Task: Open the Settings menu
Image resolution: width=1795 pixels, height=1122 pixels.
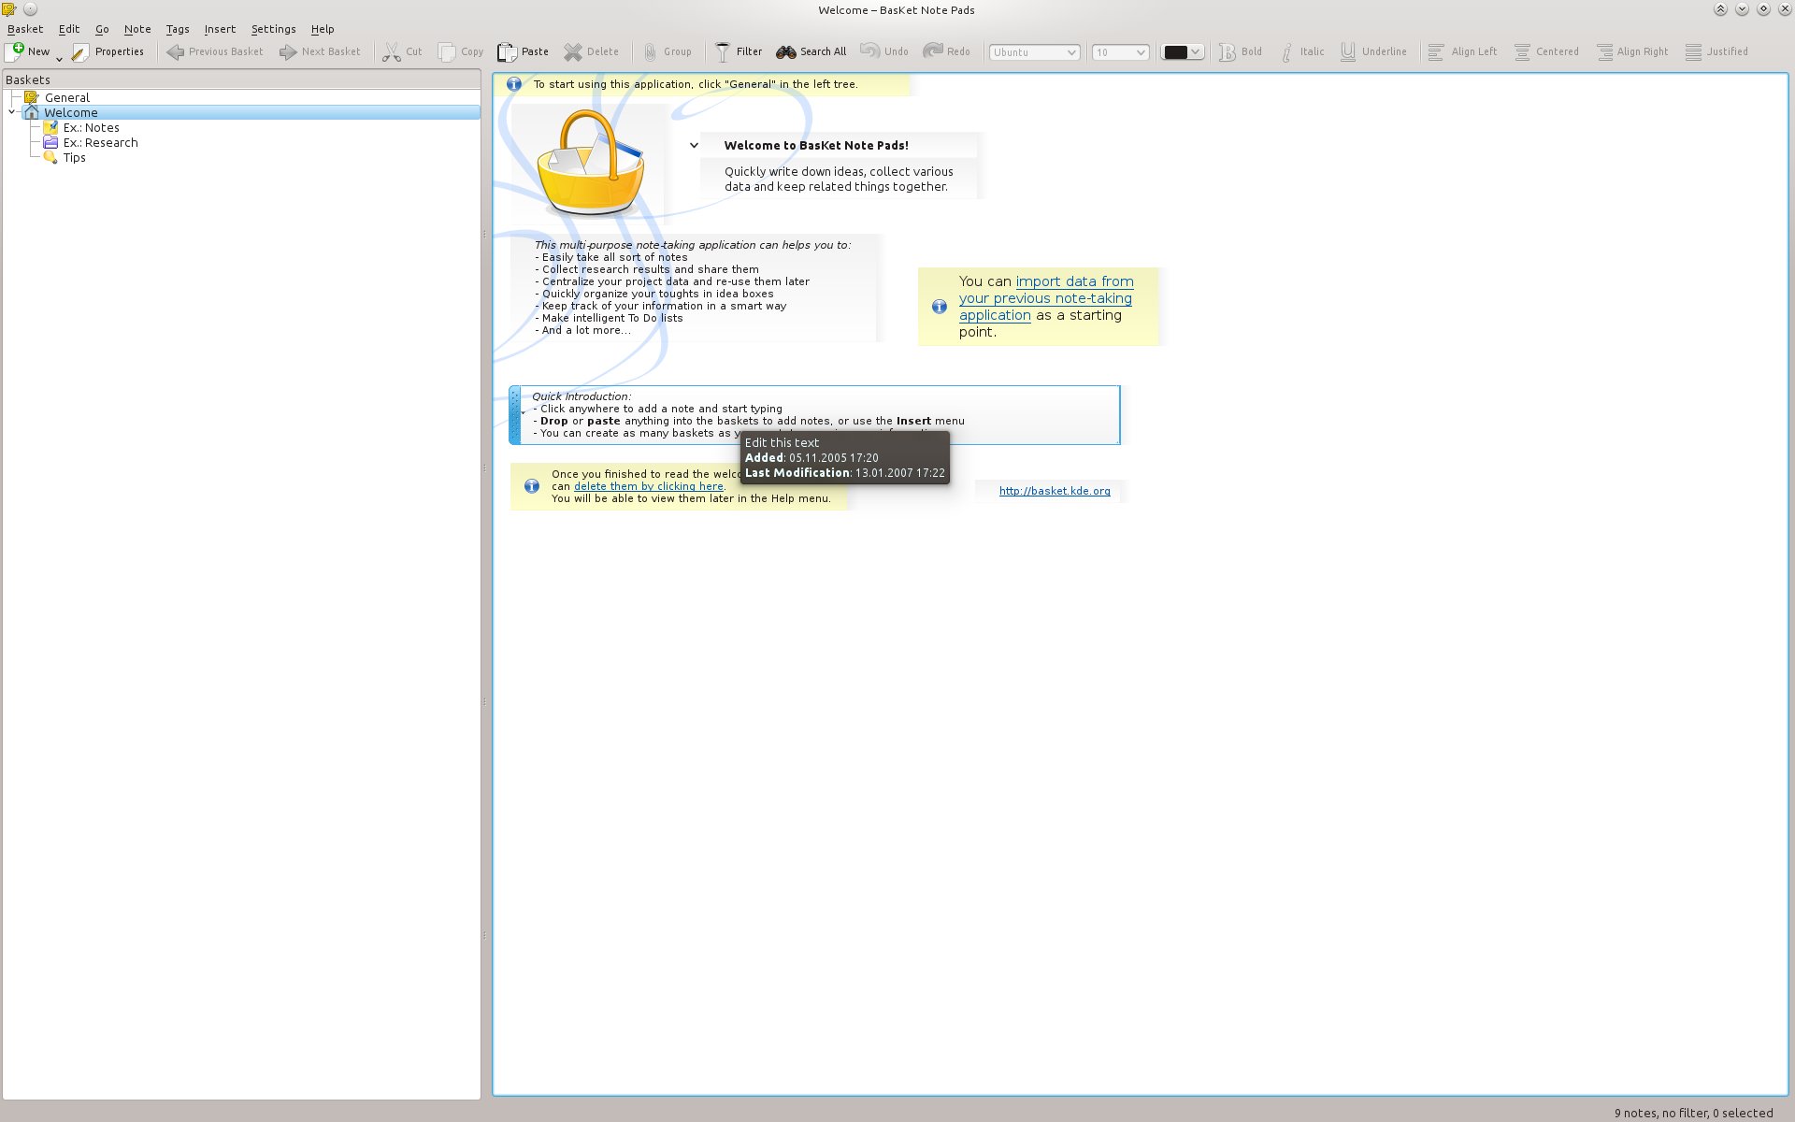Action: pos(273,29)
